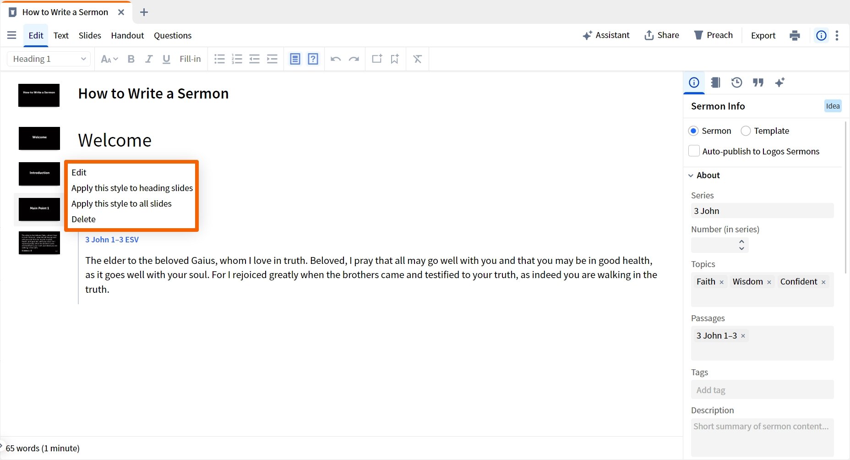850x460 pixels.
Task: Collapse the About section
Action: point(691,175)
